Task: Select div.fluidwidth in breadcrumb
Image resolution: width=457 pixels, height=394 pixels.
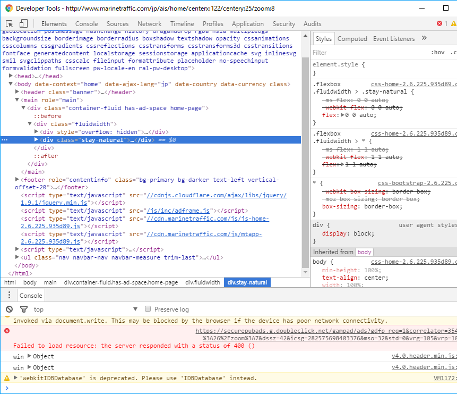Action: coord(203,282)
